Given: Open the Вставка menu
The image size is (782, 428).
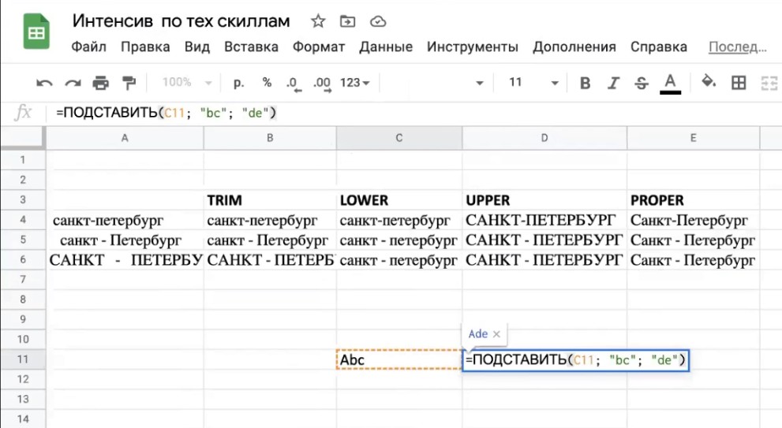Looking at the screenshot, I should tap(251, 47).
